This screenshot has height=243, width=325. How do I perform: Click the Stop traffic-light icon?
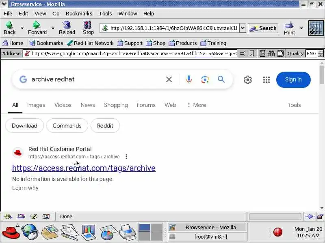[x=88, y=25]
